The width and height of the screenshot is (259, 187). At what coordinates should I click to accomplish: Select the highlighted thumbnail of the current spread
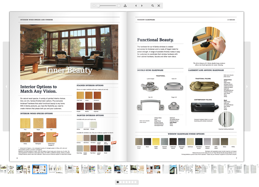click(x=40, y=169)
